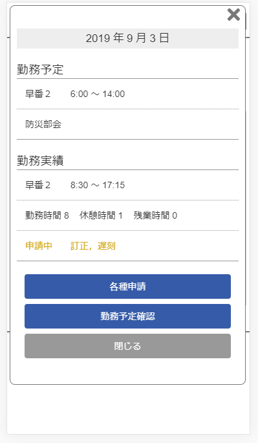This screenshot has width=258, height=443.
Task: Click the 勤務予定確認 button
Action: pos(127,316)
